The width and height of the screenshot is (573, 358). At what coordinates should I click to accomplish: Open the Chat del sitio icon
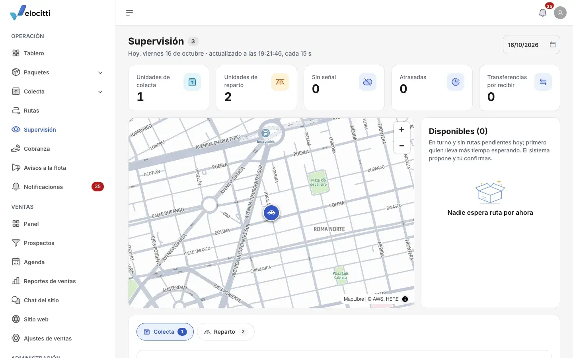pos(16,300)
